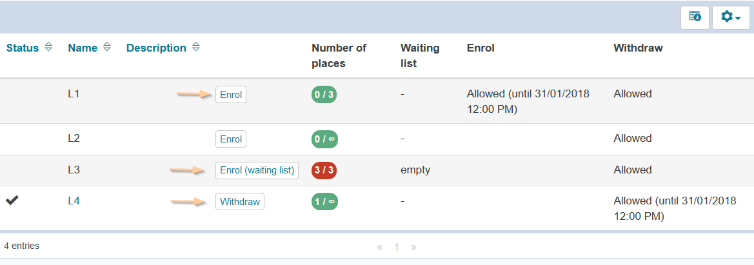The height and width of the screenshot is (265, 754).
Task: Sort table by Description column header
Action: pyautogui.click(x=156, y=48)
